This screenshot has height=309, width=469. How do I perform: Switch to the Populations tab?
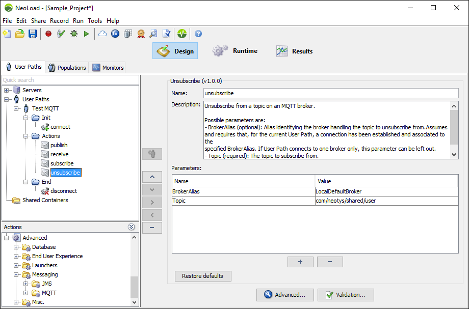point(67,68)
